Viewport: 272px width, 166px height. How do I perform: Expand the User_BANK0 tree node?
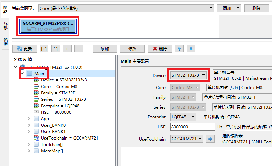pyautogui.click(x=29, y=125)
